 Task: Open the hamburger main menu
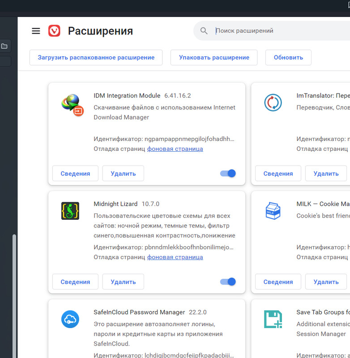(36, 31)
